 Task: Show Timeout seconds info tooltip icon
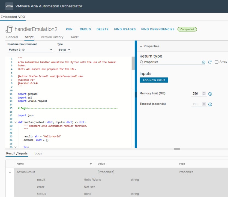point(210,104)
